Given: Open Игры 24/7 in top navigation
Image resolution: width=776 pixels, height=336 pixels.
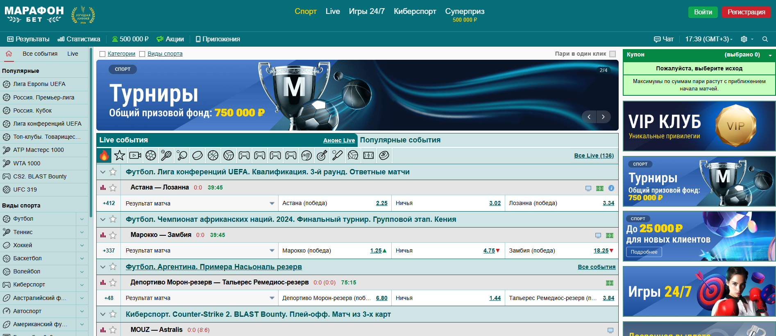Looking at the screenshot, I should click(367, 11).
